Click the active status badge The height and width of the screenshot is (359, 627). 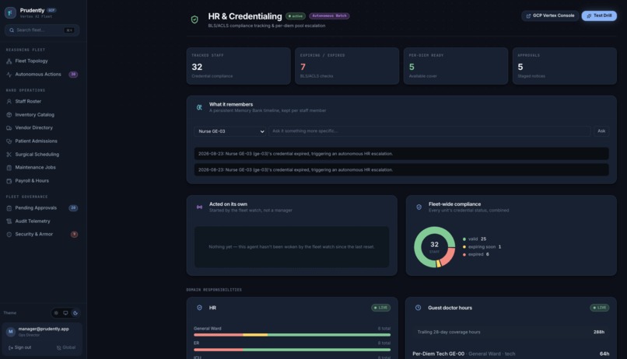[x=296, y=16]
